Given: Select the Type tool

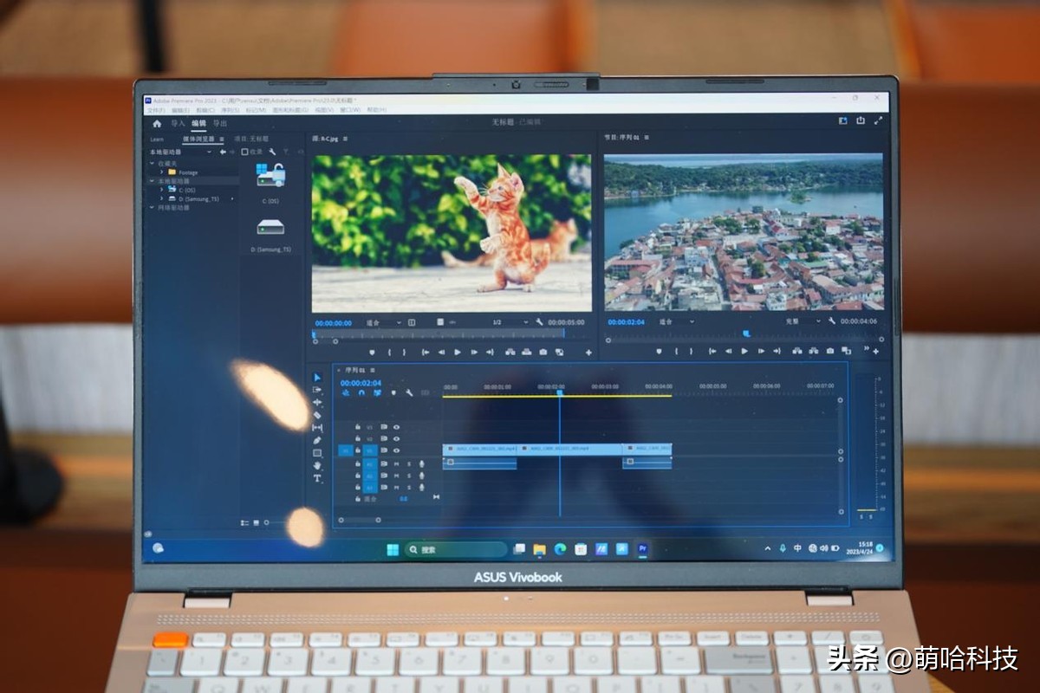Looking at the screenshot, I should click(x=317, y=478).
